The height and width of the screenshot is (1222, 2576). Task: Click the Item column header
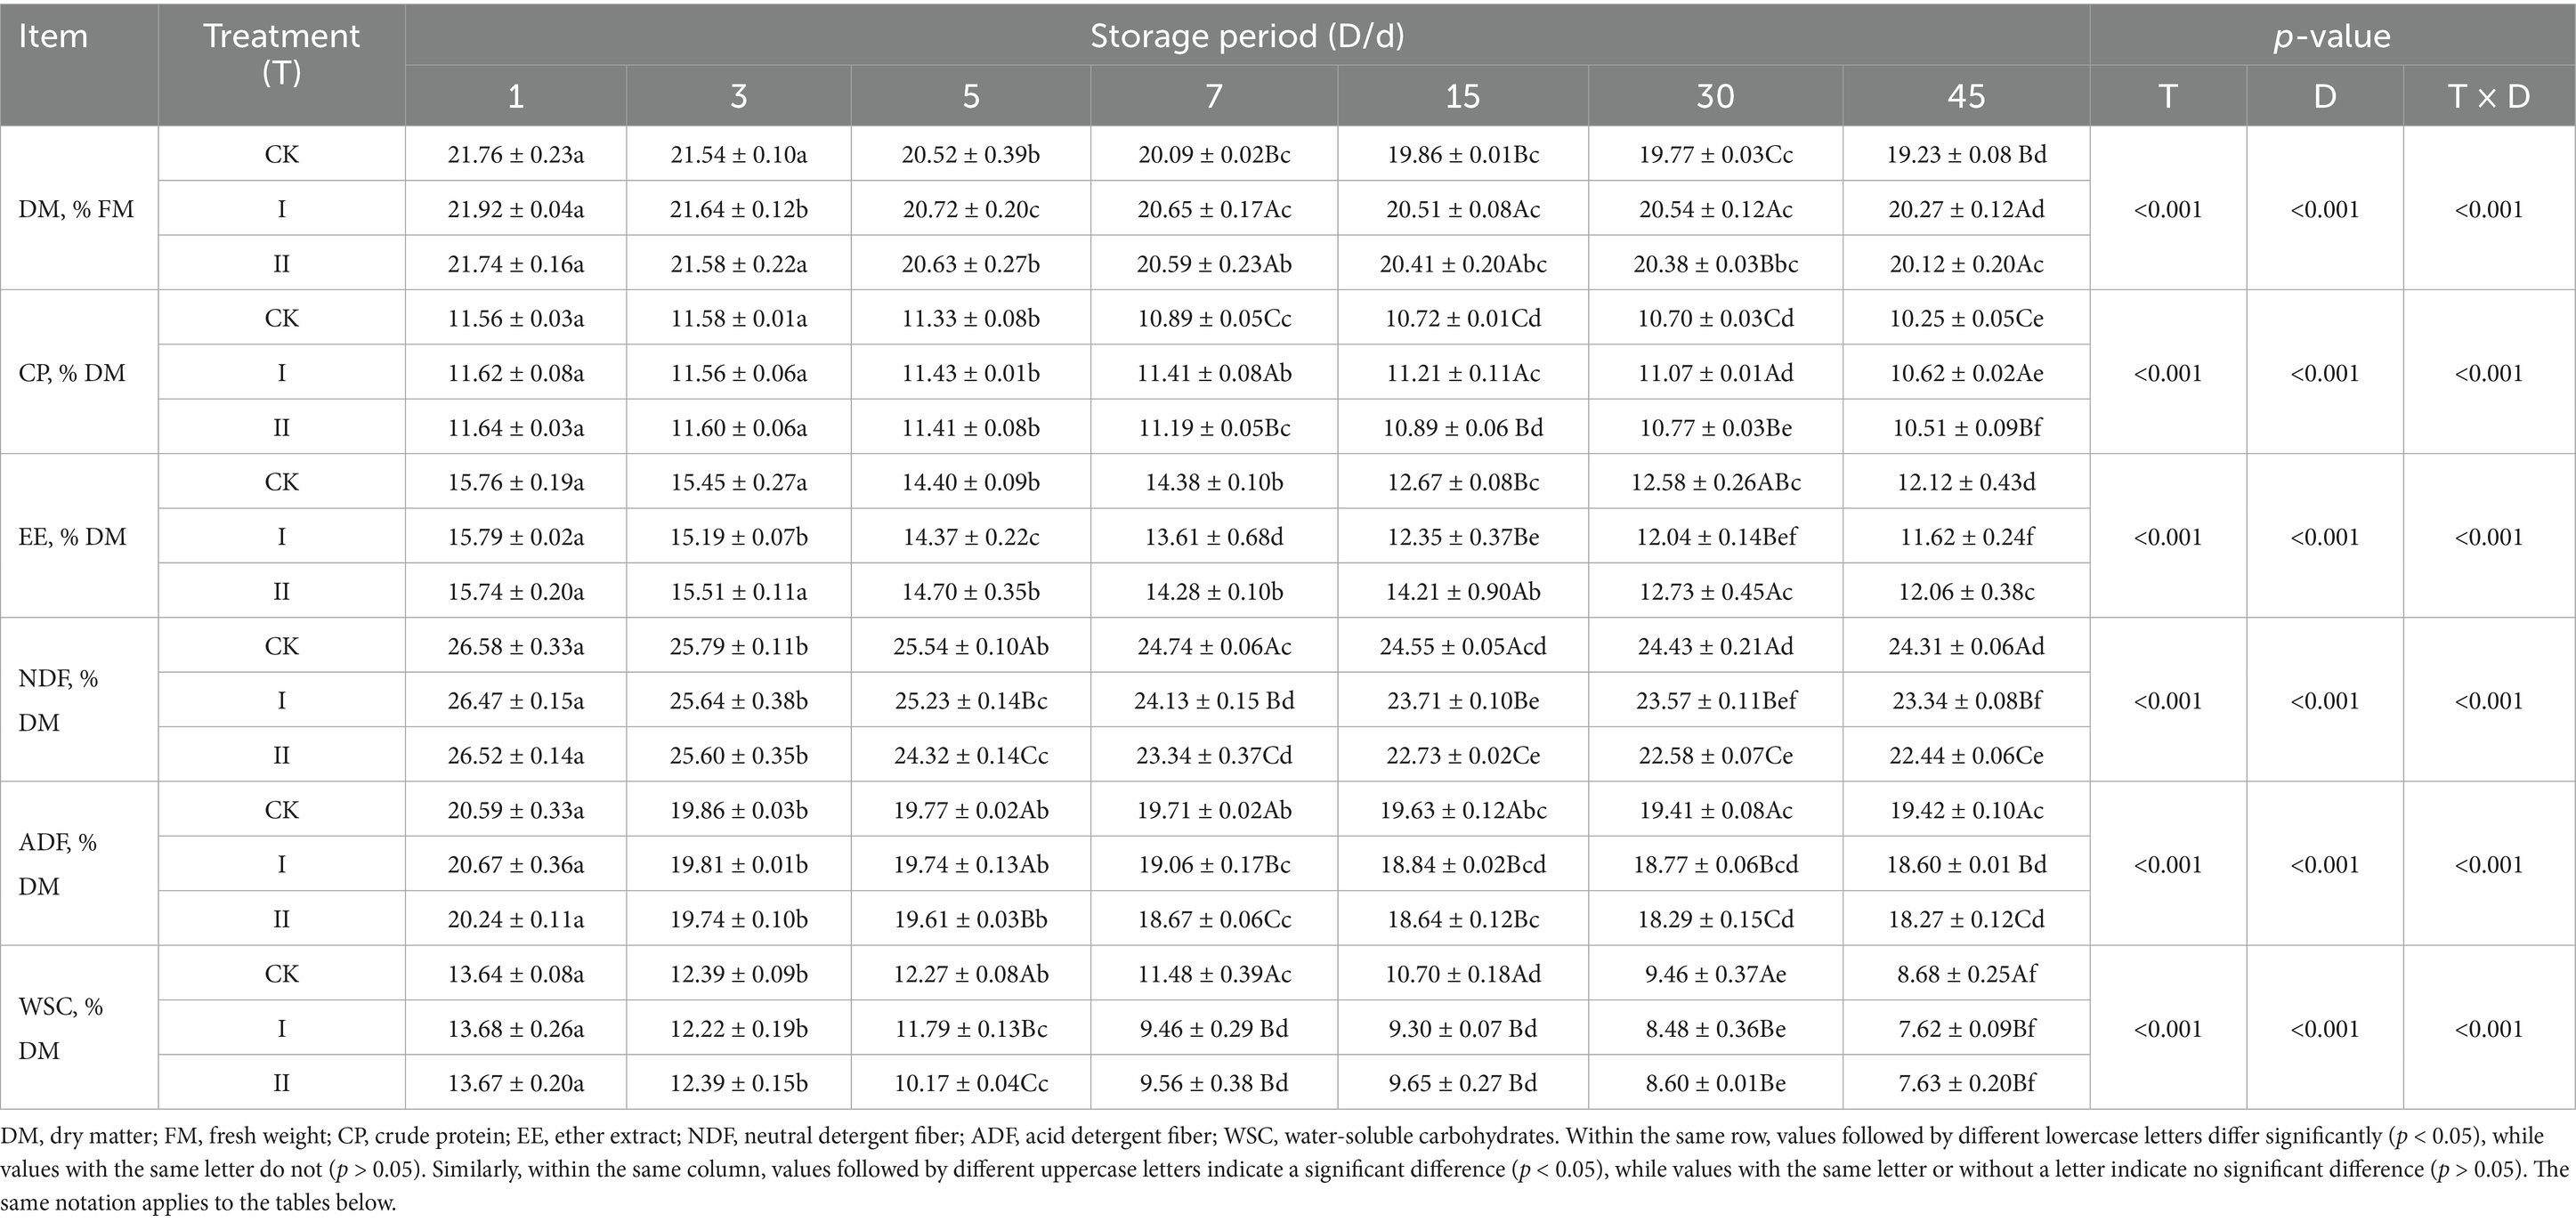pos(53,36)
